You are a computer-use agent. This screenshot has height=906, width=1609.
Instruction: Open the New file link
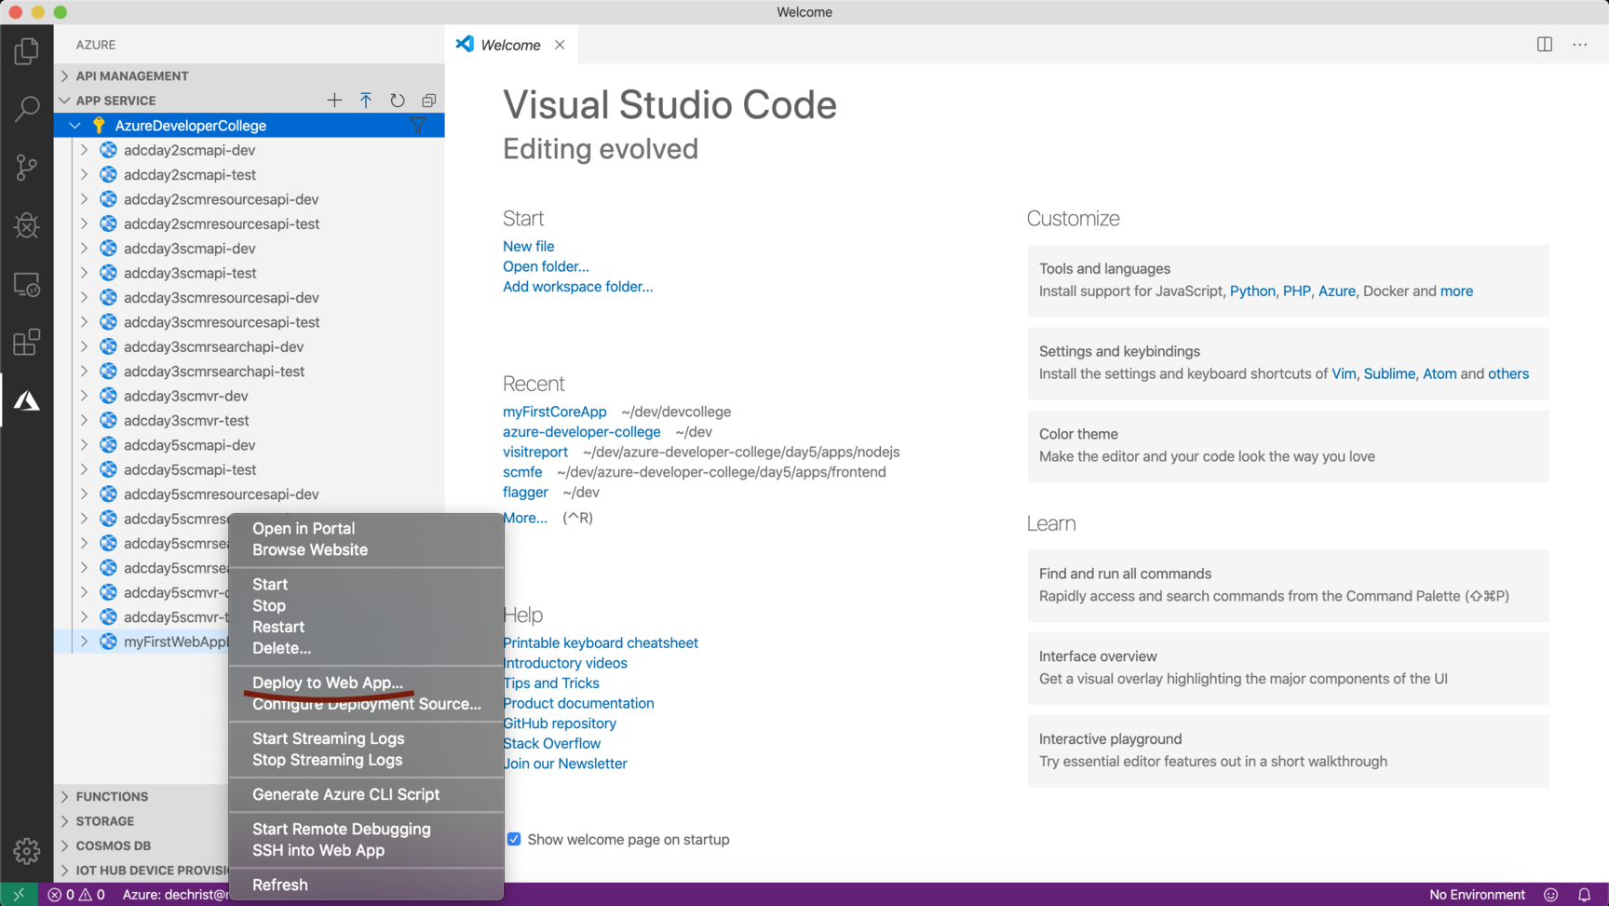click(528, 246)
